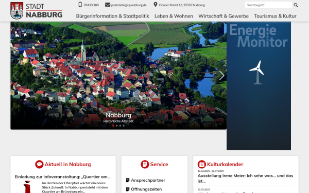Viewport: 309px width, 193px height.
Task: Click the small icon before Ansprechpartner
Action: point(128,180)
